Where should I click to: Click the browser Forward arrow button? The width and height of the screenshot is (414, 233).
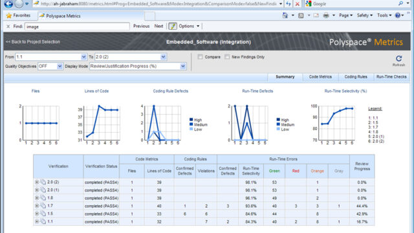pyautogui.click(x=19, y=4)
